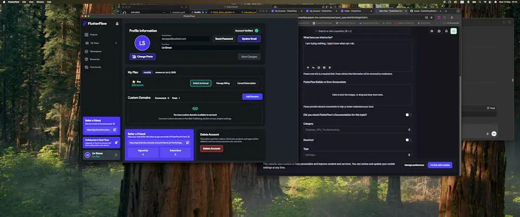Click the Copy button in right background window
This screenshot has height=217, width=520.
point(491,108)
